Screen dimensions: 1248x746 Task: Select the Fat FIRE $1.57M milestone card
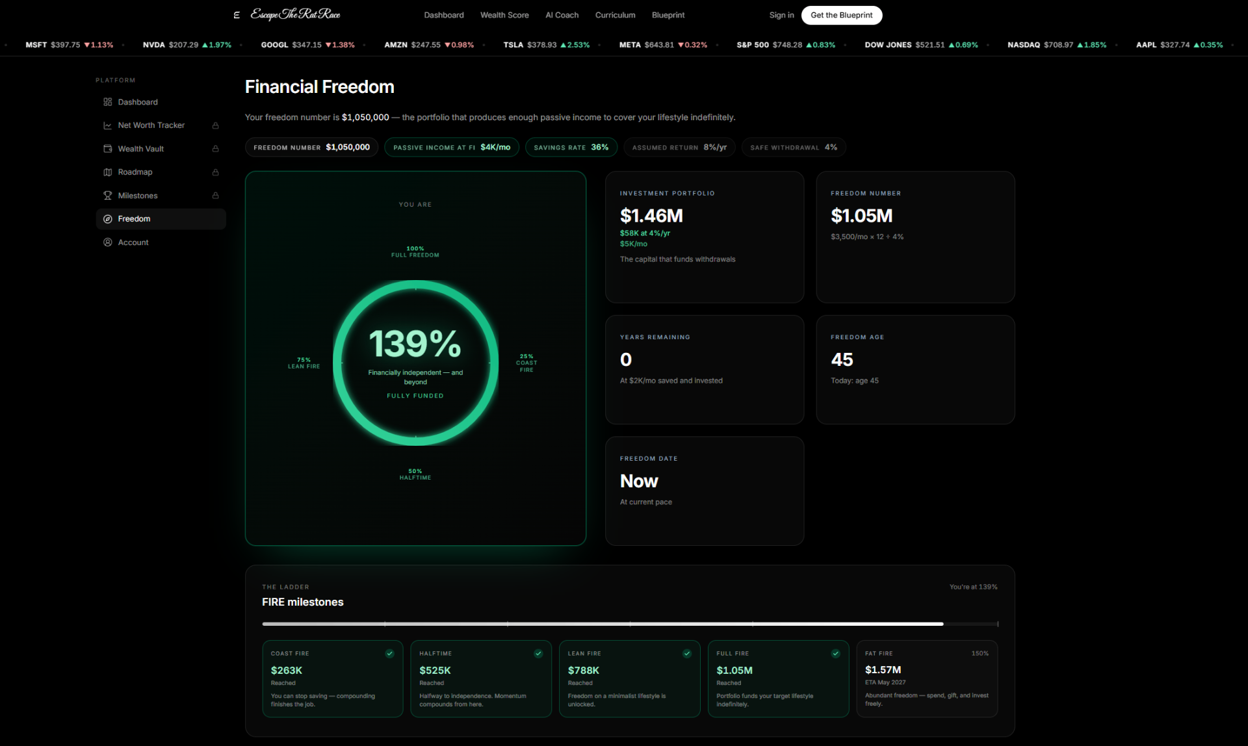[927, 679]
